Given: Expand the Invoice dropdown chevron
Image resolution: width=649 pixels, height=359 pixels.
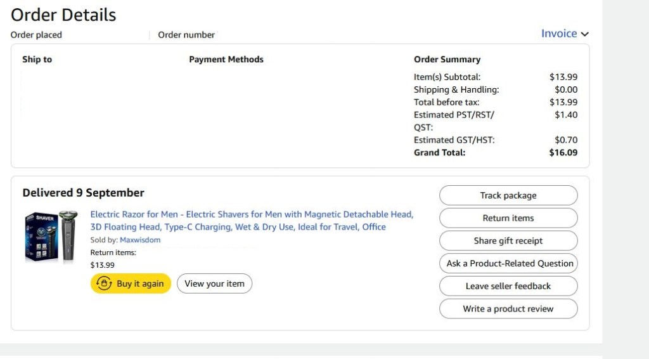Looking at the screenshot, I should [x=584, y=34].
